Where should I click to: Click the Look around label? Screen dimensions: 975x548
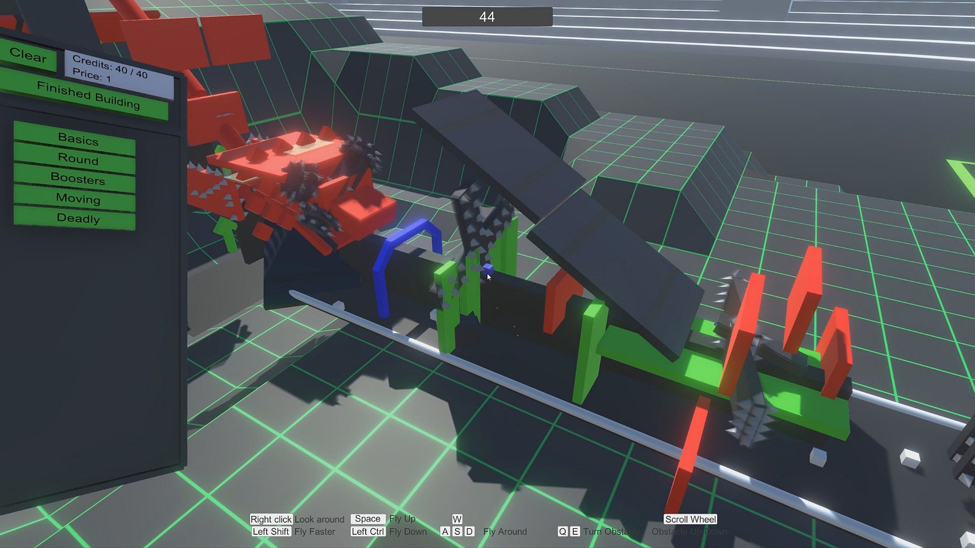pos(319,519)
